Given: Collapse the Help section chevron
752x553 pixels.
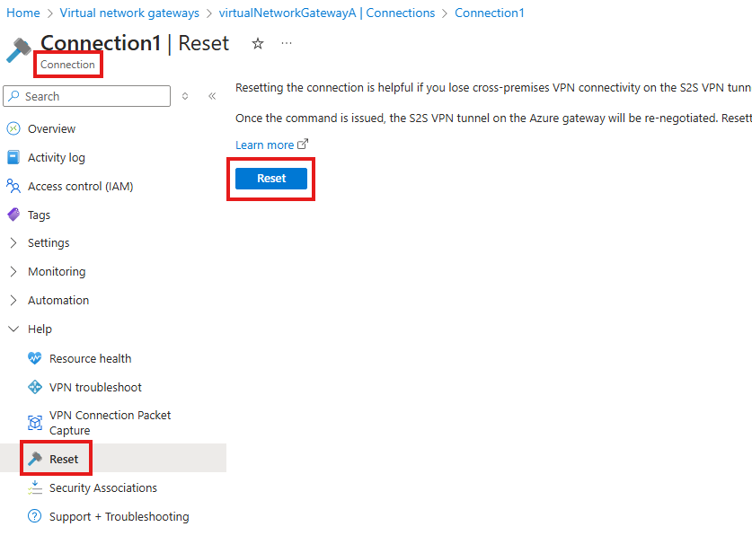Looking at the screenshot, I should tap(13, 329).
